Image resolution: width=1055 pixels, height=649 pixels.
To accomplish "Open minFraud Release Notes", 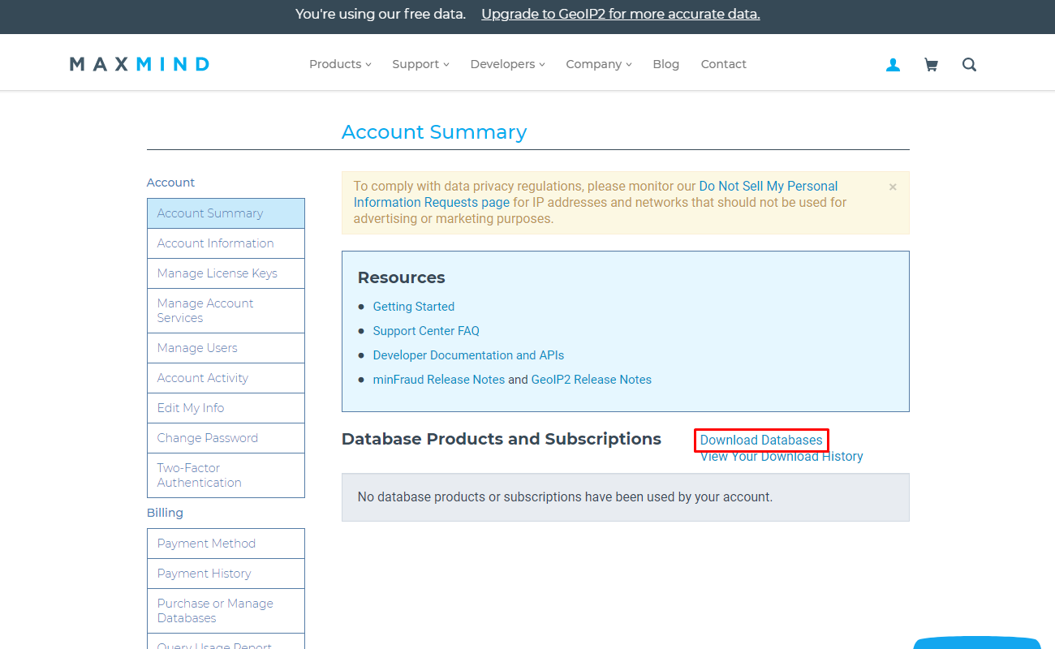I will coord(439,380).
